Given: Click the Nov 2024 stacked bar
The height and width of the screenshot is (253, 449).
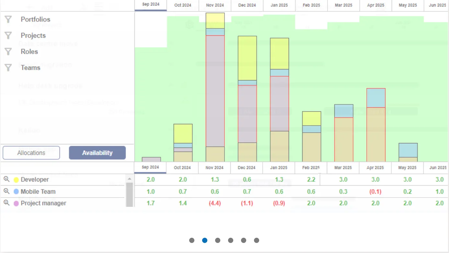Looking at the screenshot, I should (x=215, y=87).
